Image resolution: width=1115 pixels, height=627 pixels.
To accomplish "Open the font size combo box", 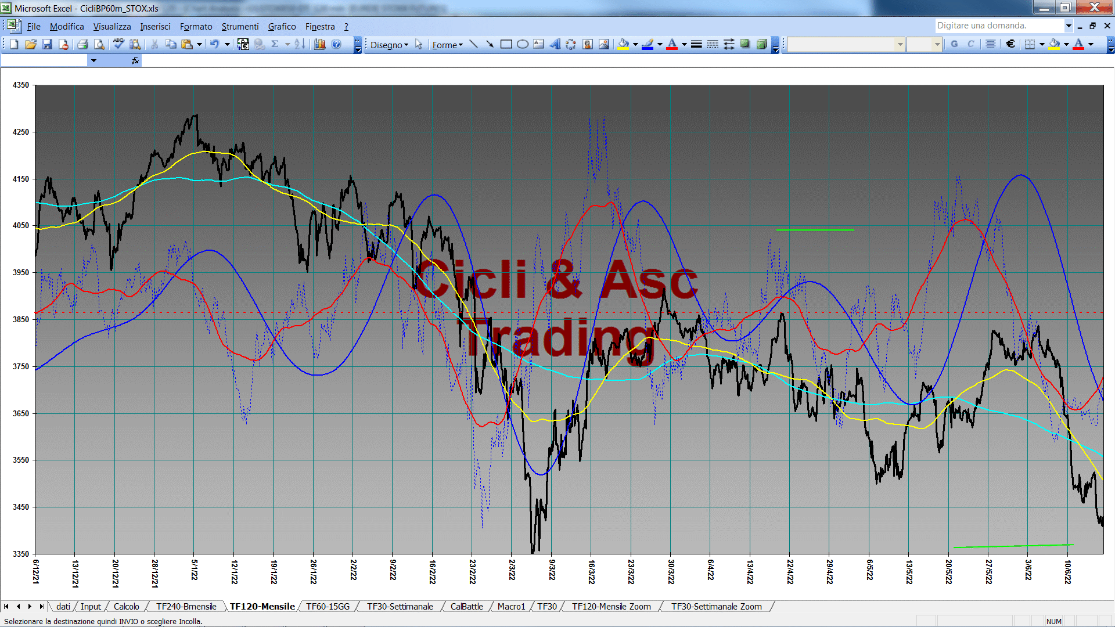I will (x=925, y=44).
